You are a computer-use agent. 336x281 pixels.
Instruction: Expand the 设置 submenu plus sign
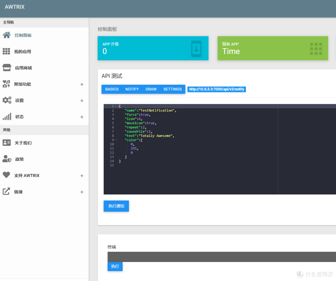pos(82,101)
